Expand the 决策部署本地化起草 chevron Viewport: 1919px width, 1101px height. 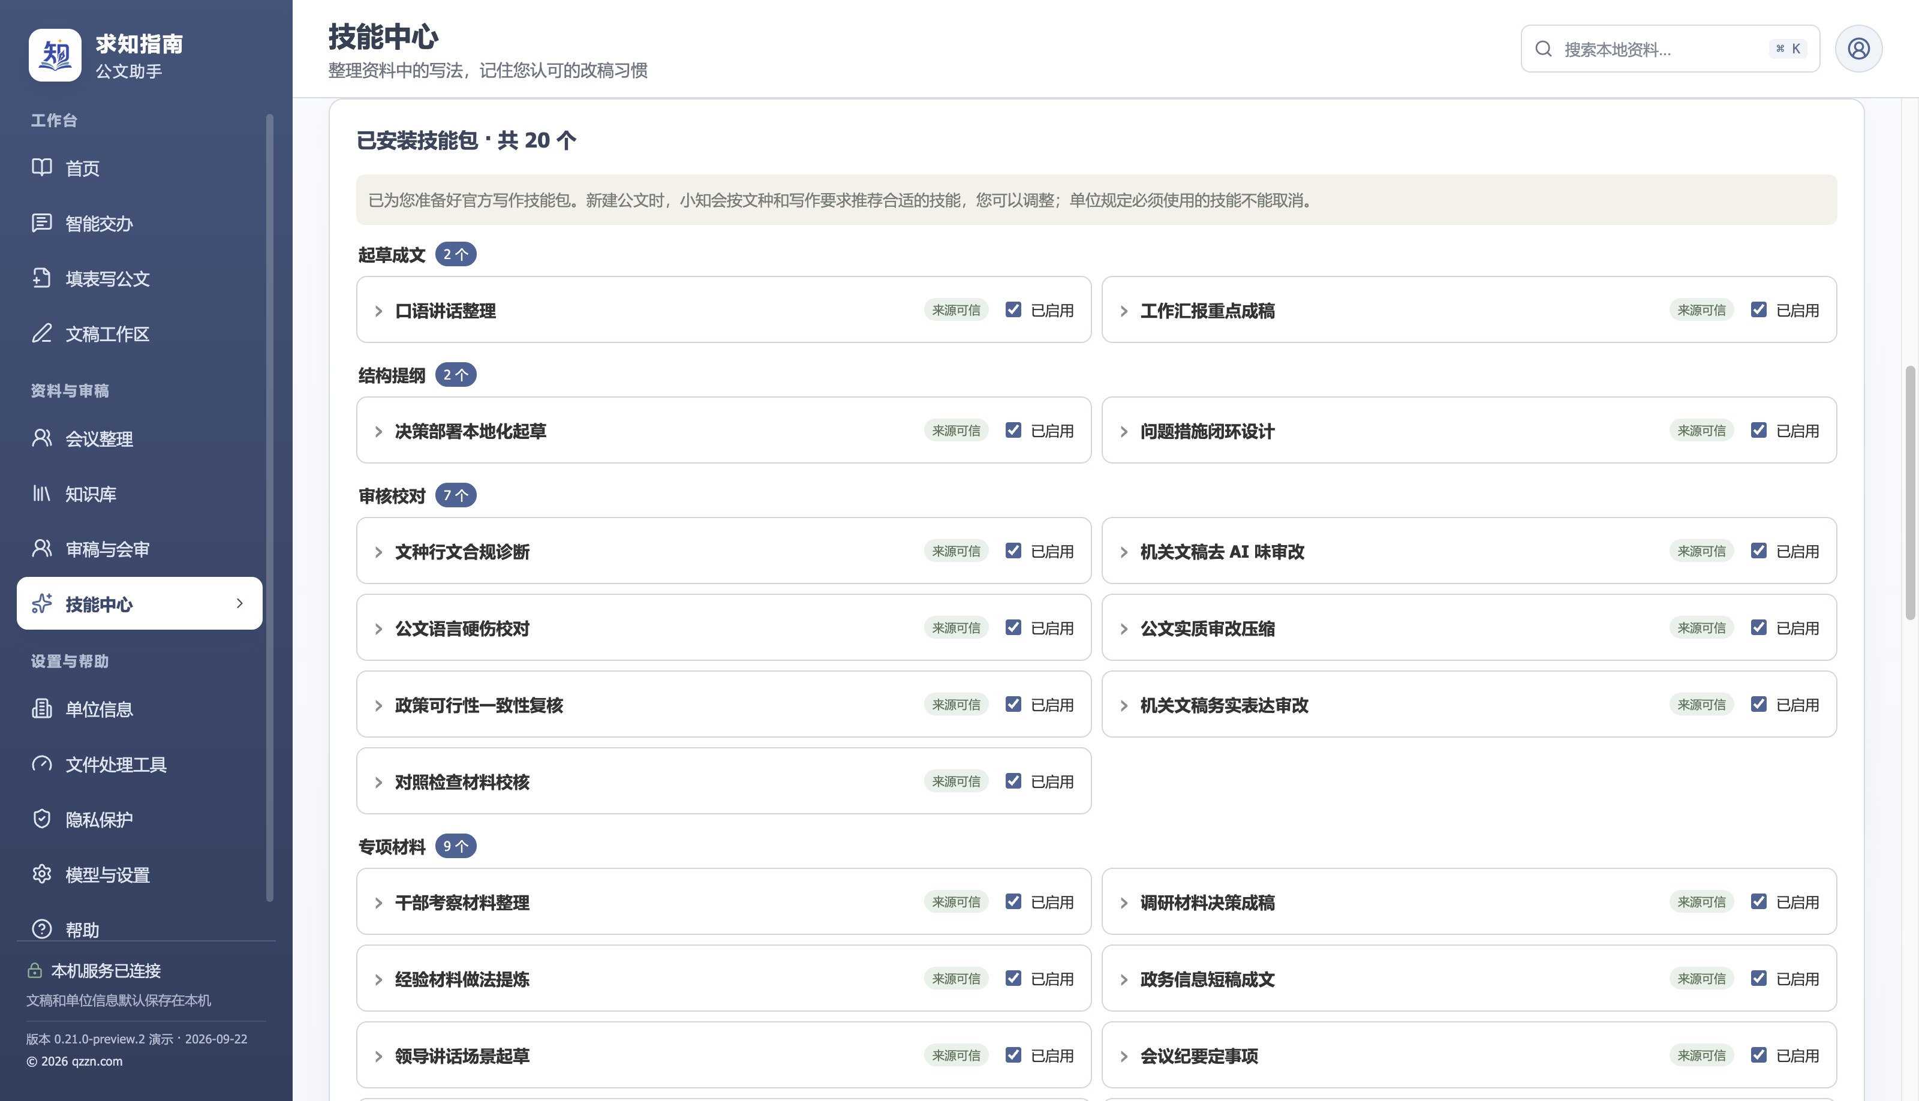379,431
